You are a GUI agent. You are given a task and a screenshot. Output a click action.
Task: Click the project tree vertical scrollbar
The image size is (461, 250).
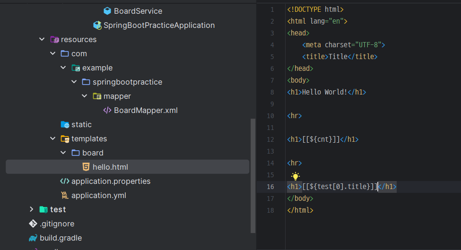253,176
